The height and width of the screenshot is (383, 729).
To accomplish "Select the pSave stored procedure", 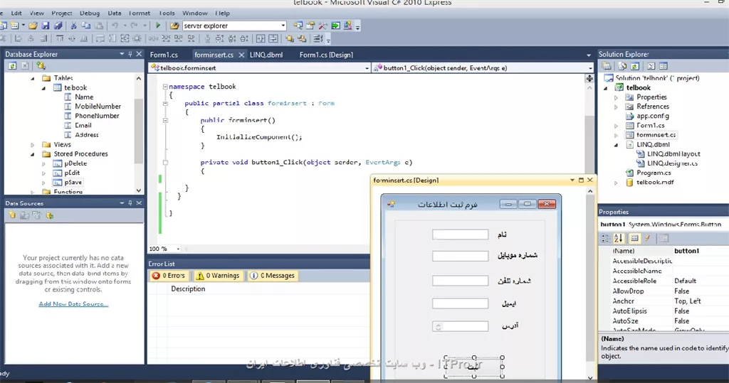I will coord(73,183).
